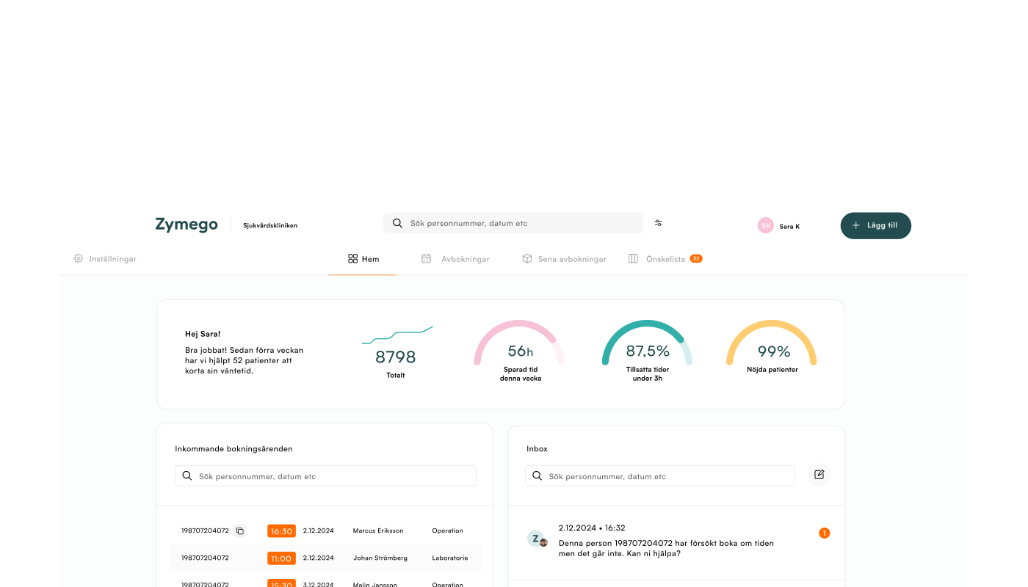Viewport: 1028px width, 587px height.
Task: Click the 16:30 time badge
Action: click(x=281, y=531)
